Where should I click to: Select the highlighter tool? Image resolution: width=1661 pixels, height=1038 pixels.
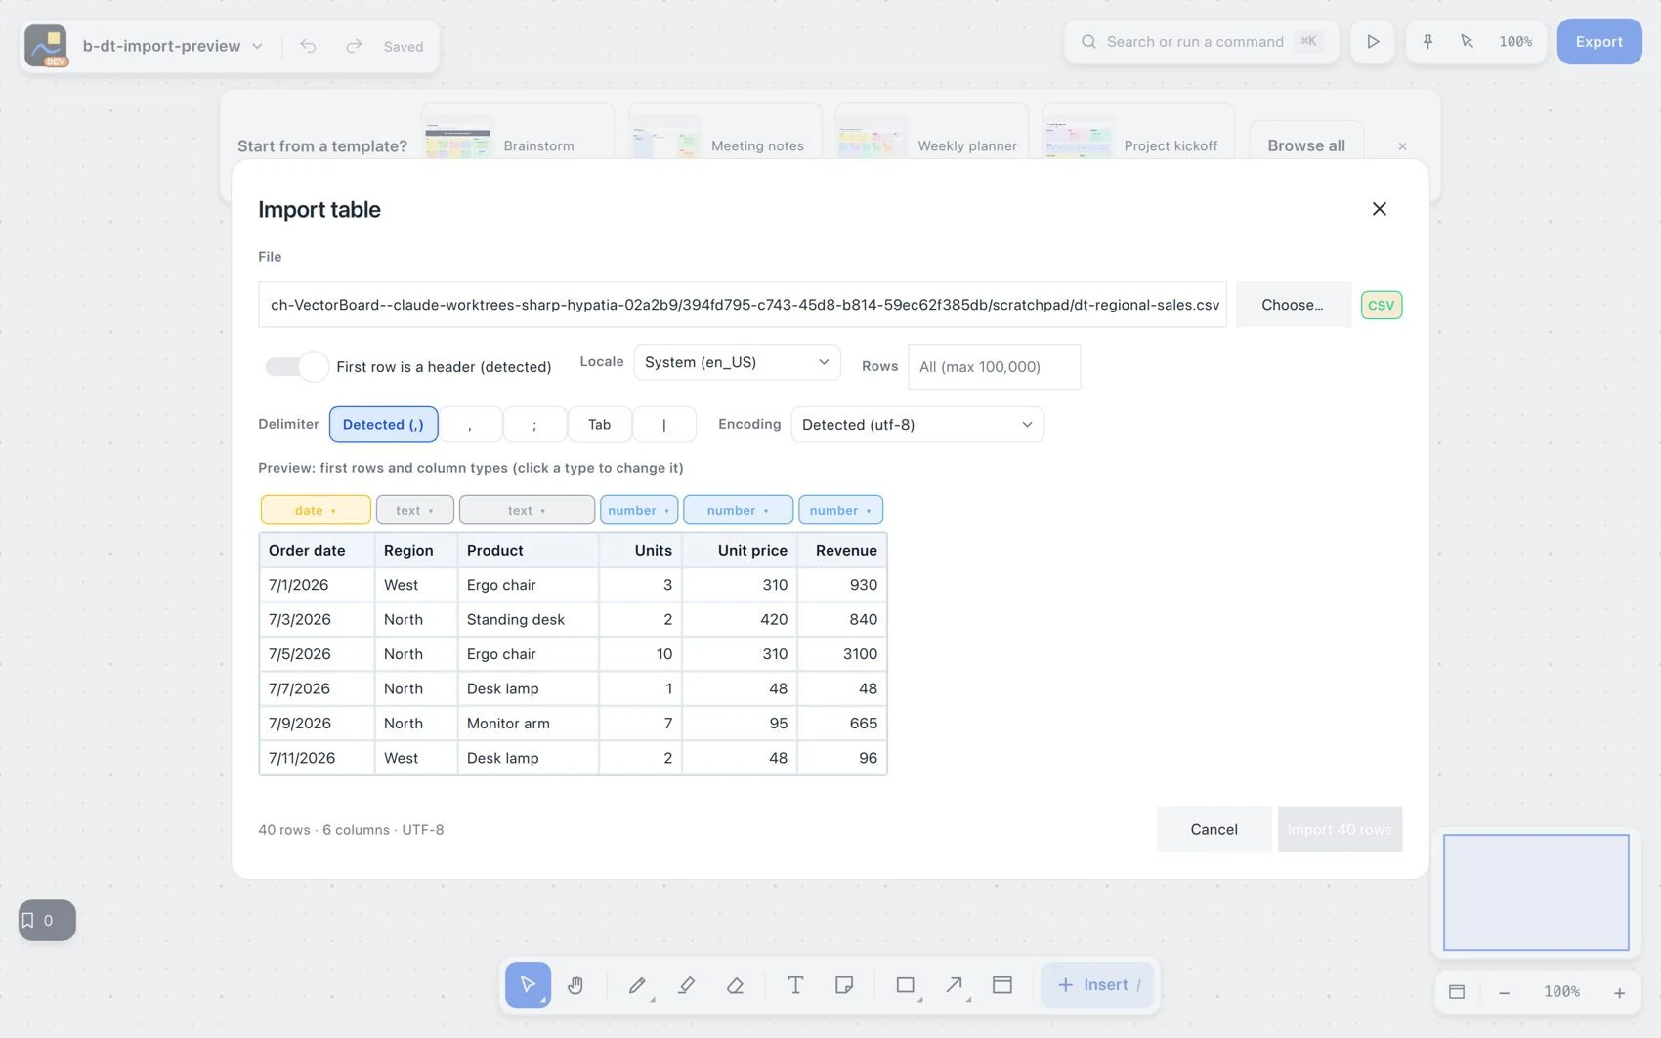[x=687, y=984]
